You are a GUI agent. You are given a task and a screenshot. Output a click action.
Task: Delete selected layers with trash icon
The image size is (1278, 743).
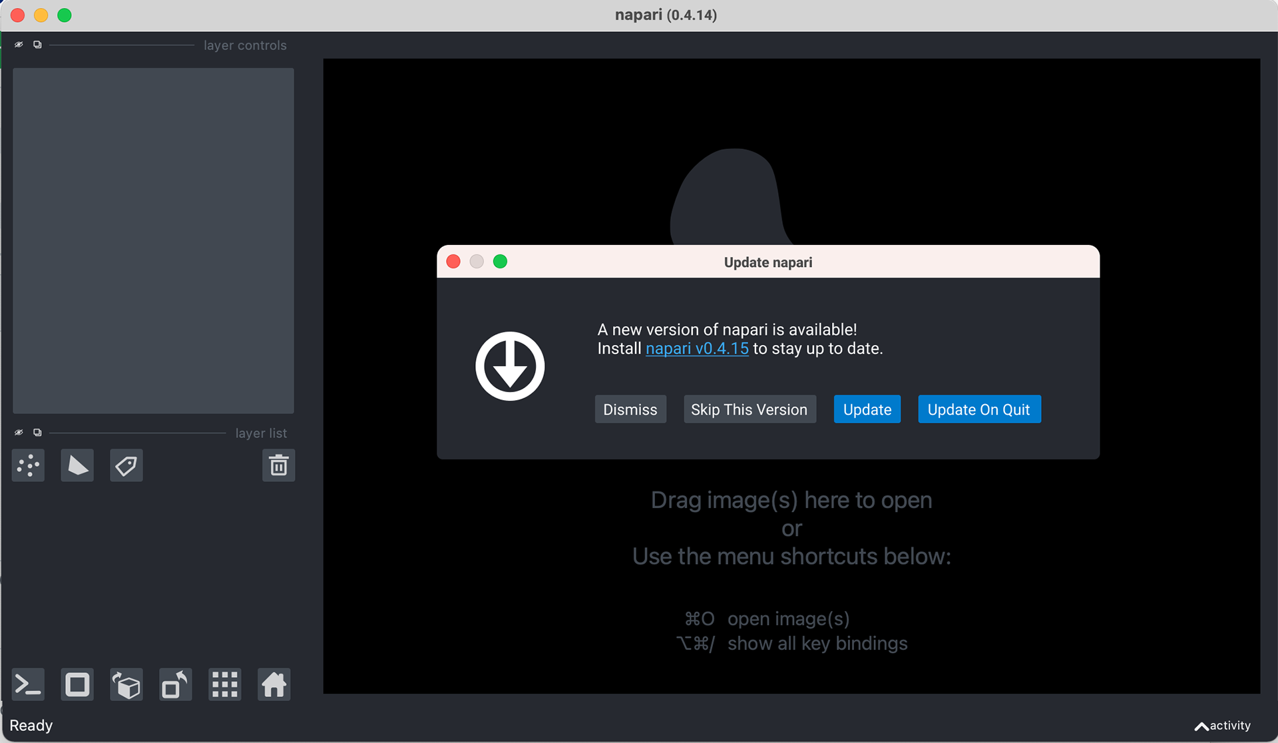[x=278, y=465]
